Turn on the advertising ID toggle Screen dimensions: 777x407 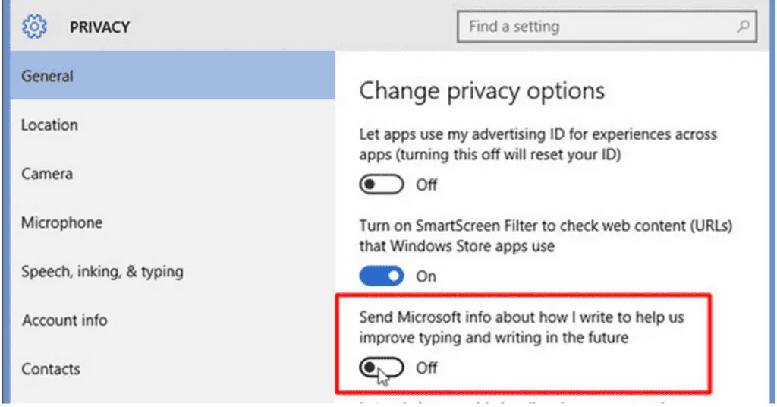(x=382, y=185)
